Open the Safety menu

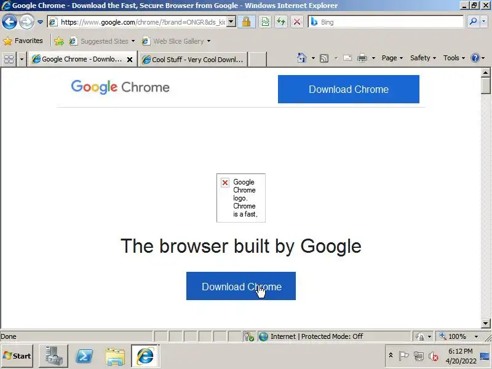(423, 58)
